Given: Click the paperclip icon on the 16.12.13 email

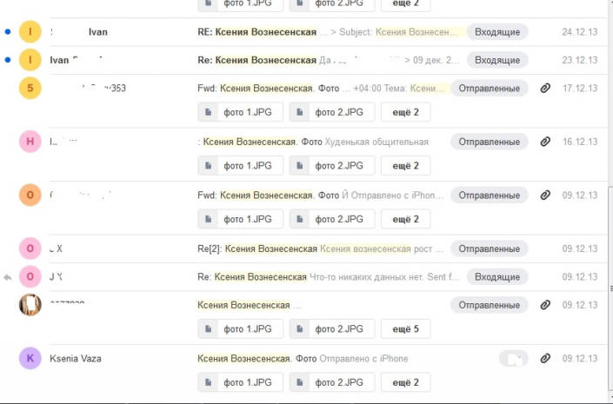Looking at the screenshot, I should [x=545, y=142].
